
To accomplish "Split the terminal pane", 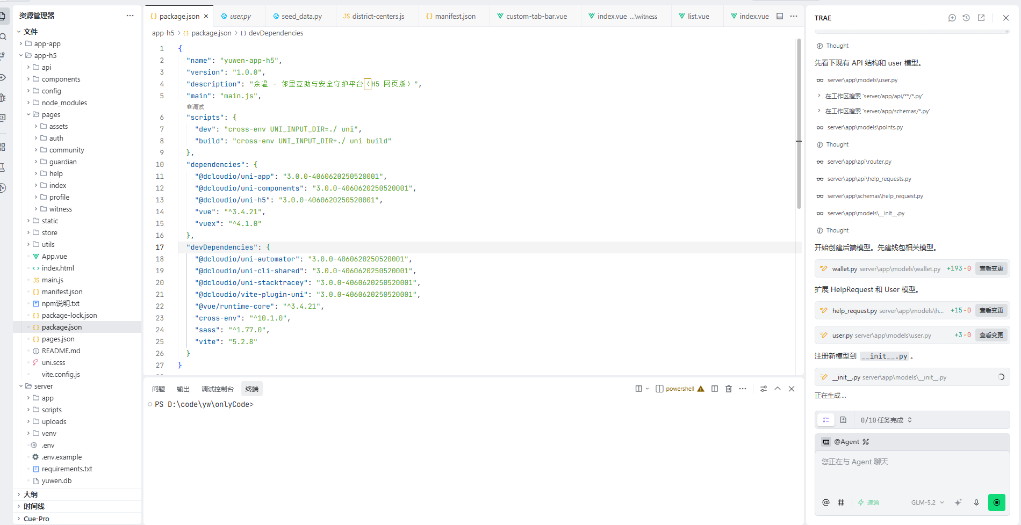I will click(715, 389).
